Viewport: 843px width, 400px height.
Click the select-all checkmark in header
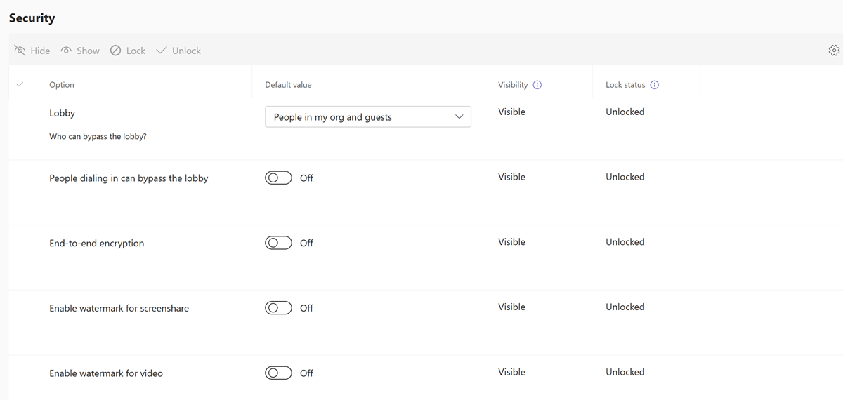coord(20,85)
